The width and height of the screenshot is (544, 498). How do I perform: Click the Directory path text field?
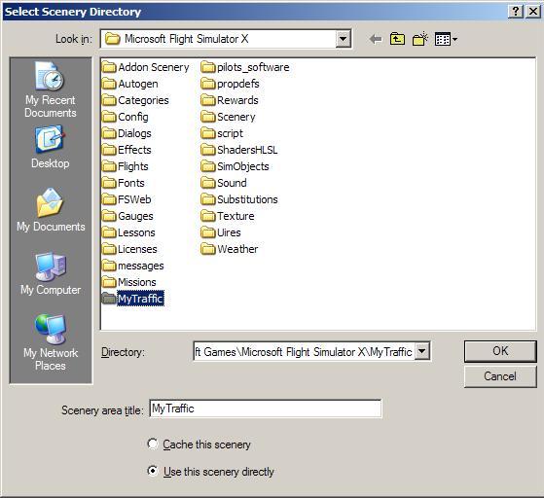304,352
